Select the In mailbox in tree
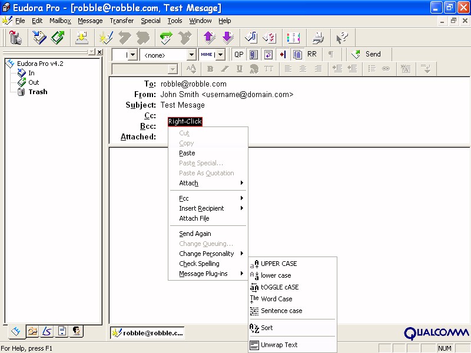The width and height of the screenshot is (471, 353). (x=31, y=73)
